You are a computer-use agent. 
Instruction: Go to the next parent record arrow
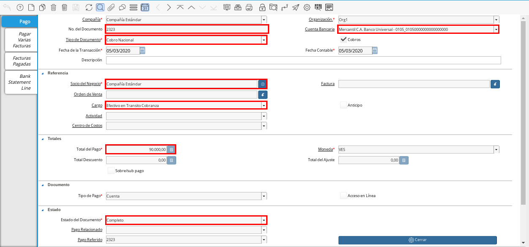pyautogui.click(x=169, y=7)
